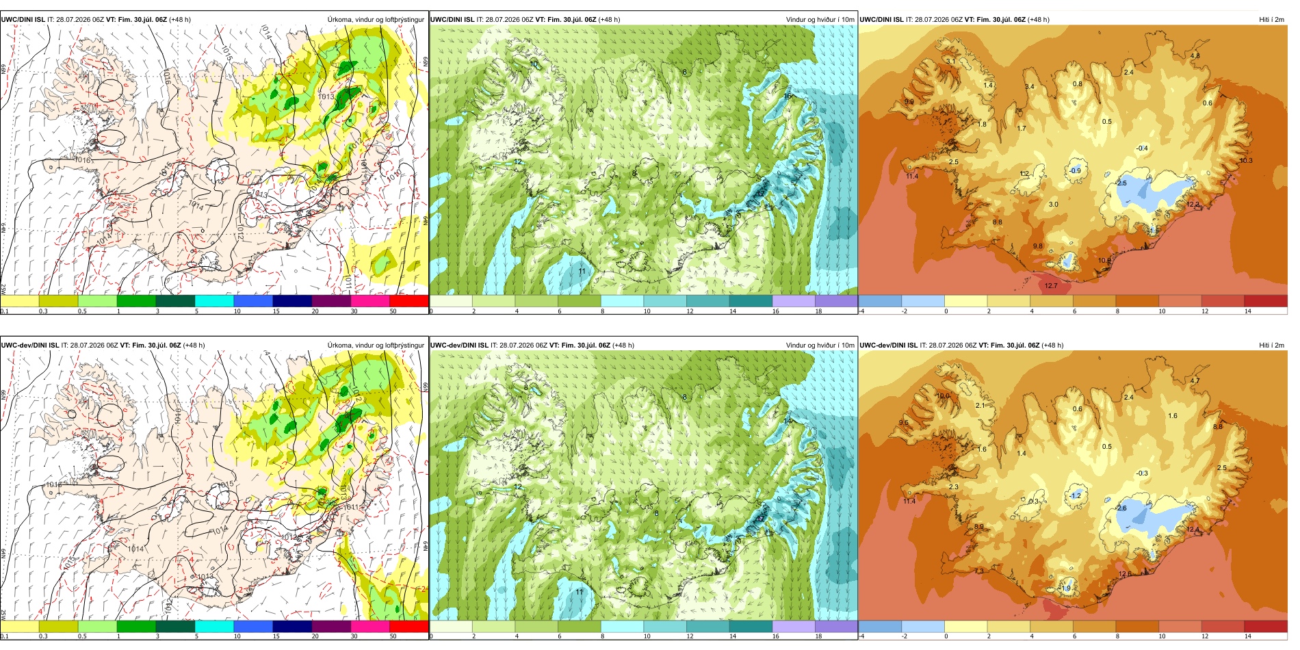
Task: Pick the purple 20-30 swatch in UWC-dev precipitation legend
Action: coord(331,627)
